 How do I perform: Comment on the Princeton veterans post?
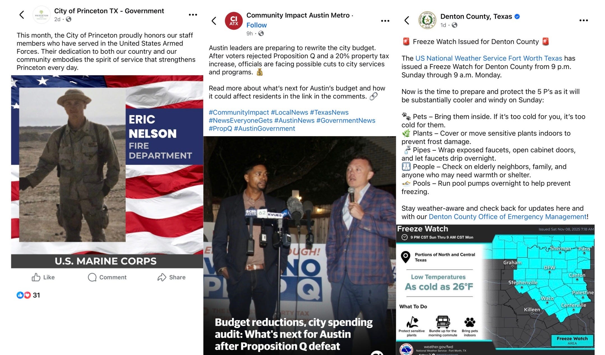107,277
